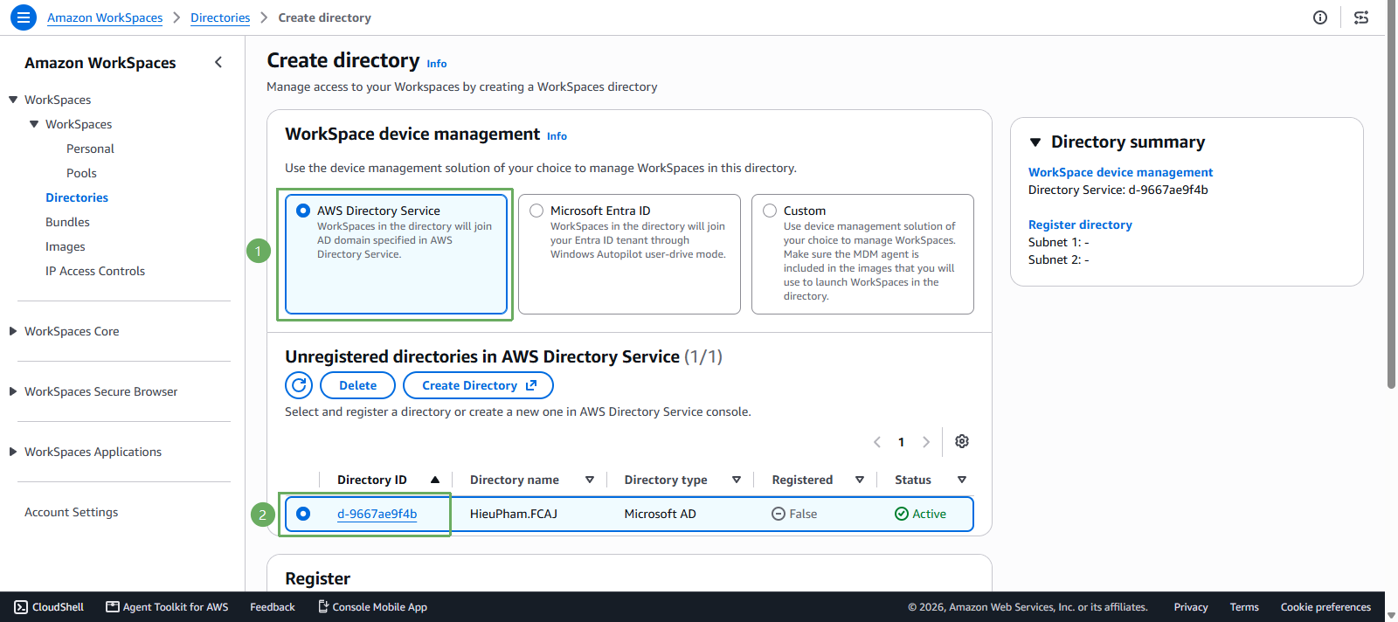Open Info link beside device management
Image resolution: width=1398 pixels, height=622 pixels.
pyautogui.click(x=557, y=136)
